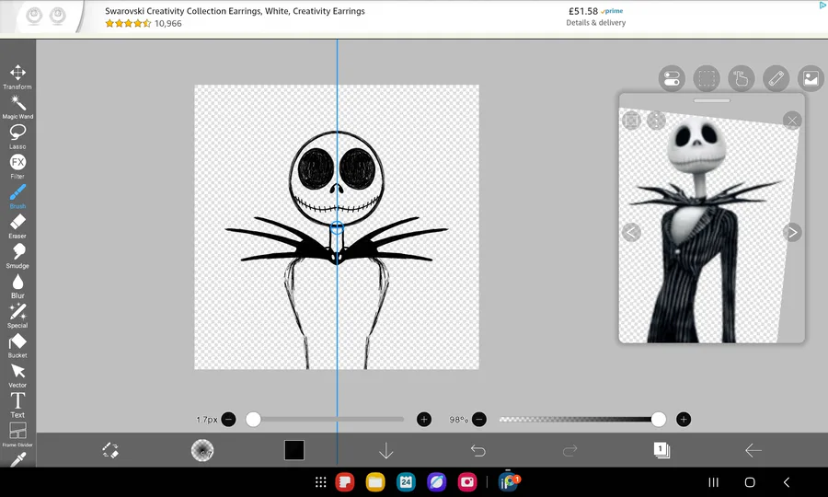The image size is (828, 497).
Task: Select the Magic Wand tool
Action: pos(17,107)
